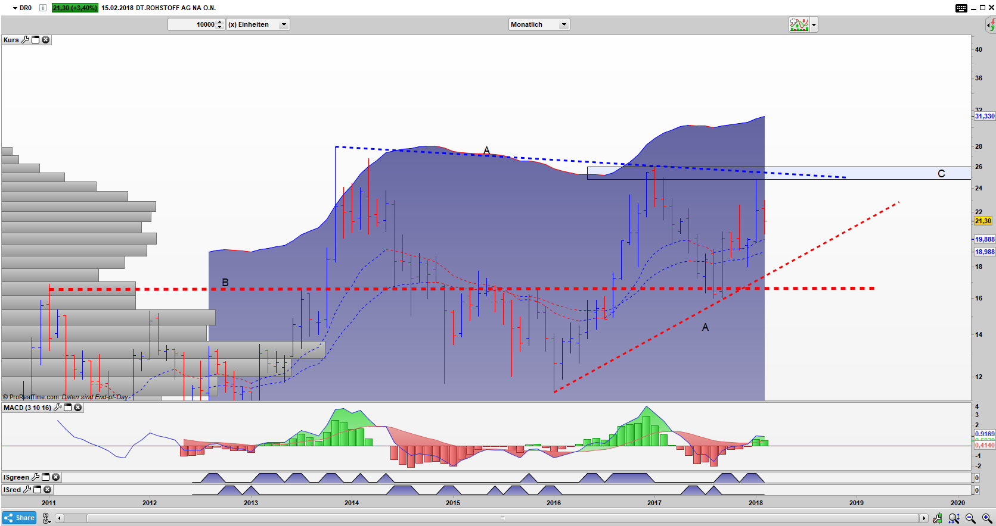
Task: Maximize the ISred indicator panel
Action: 38,490
